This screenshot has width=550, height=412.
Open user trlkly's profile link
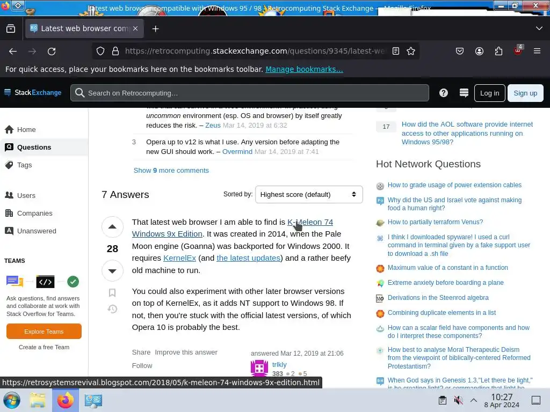[279, 365]
